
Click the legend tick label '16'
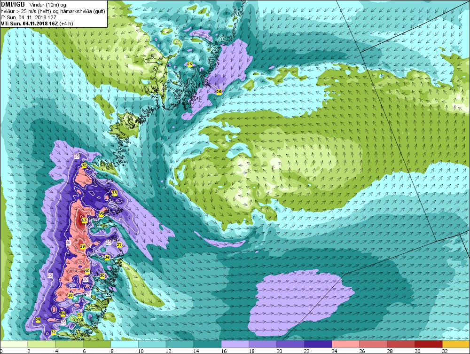(224, 351)
